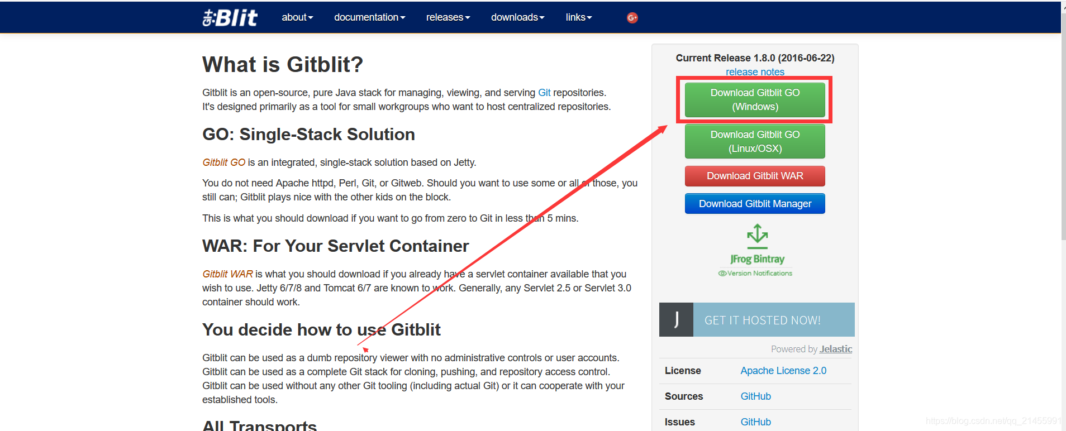Click the 'License' row label
Screen dimensions: 1066x431
click(683, 371)
